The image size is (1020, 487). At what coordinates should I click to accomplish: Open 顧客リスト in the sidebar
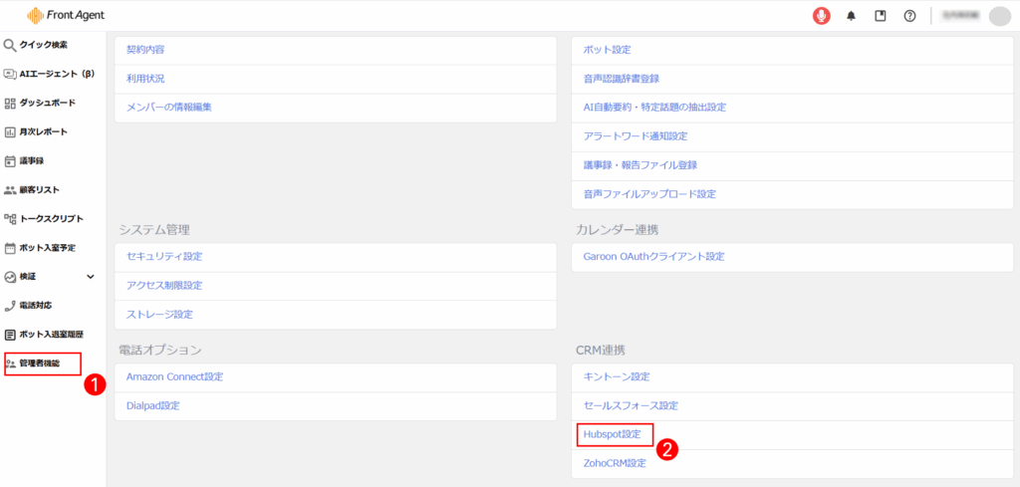click(40, 189)
